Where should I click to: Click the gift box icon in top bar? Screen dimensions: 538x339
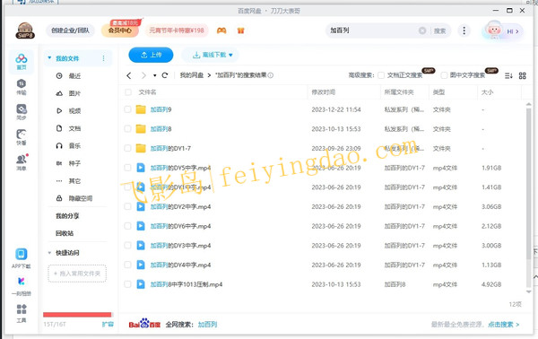pyautogui.click(x=240, y=30)
